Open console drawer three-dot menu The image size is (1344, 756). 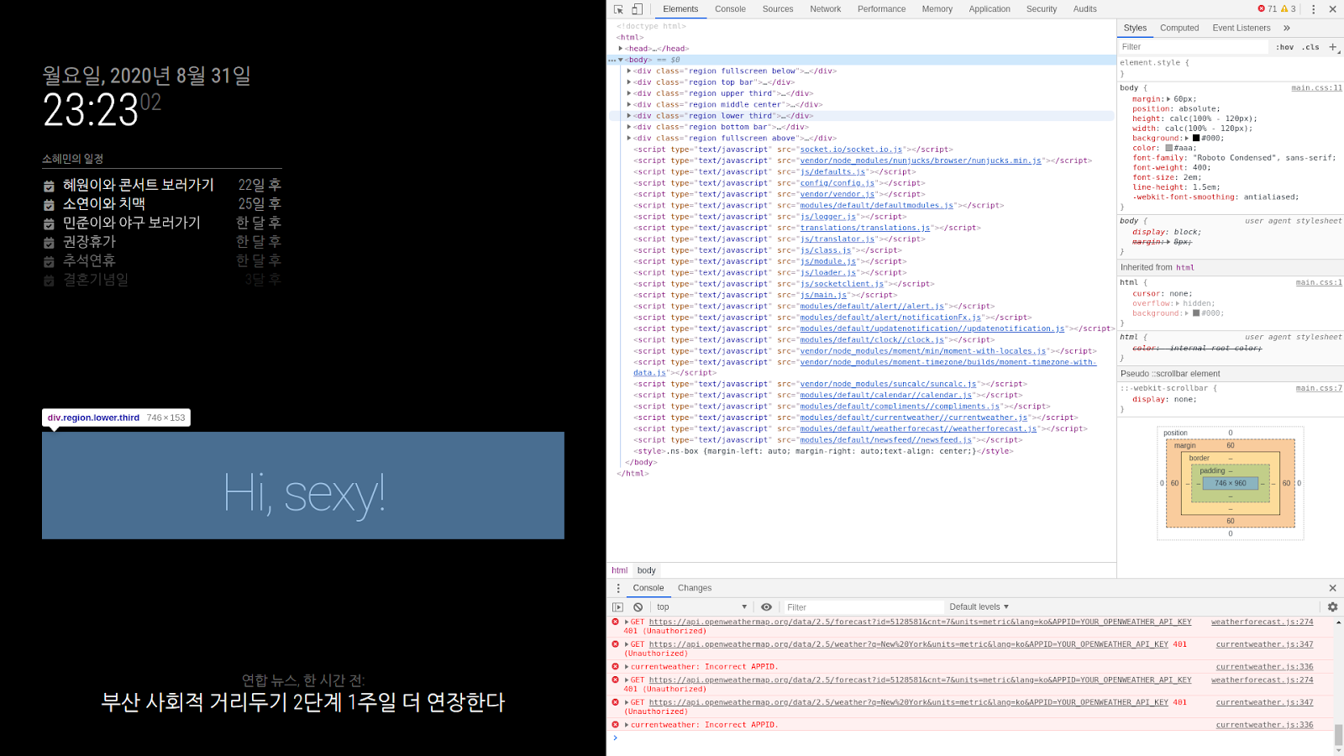618,588
